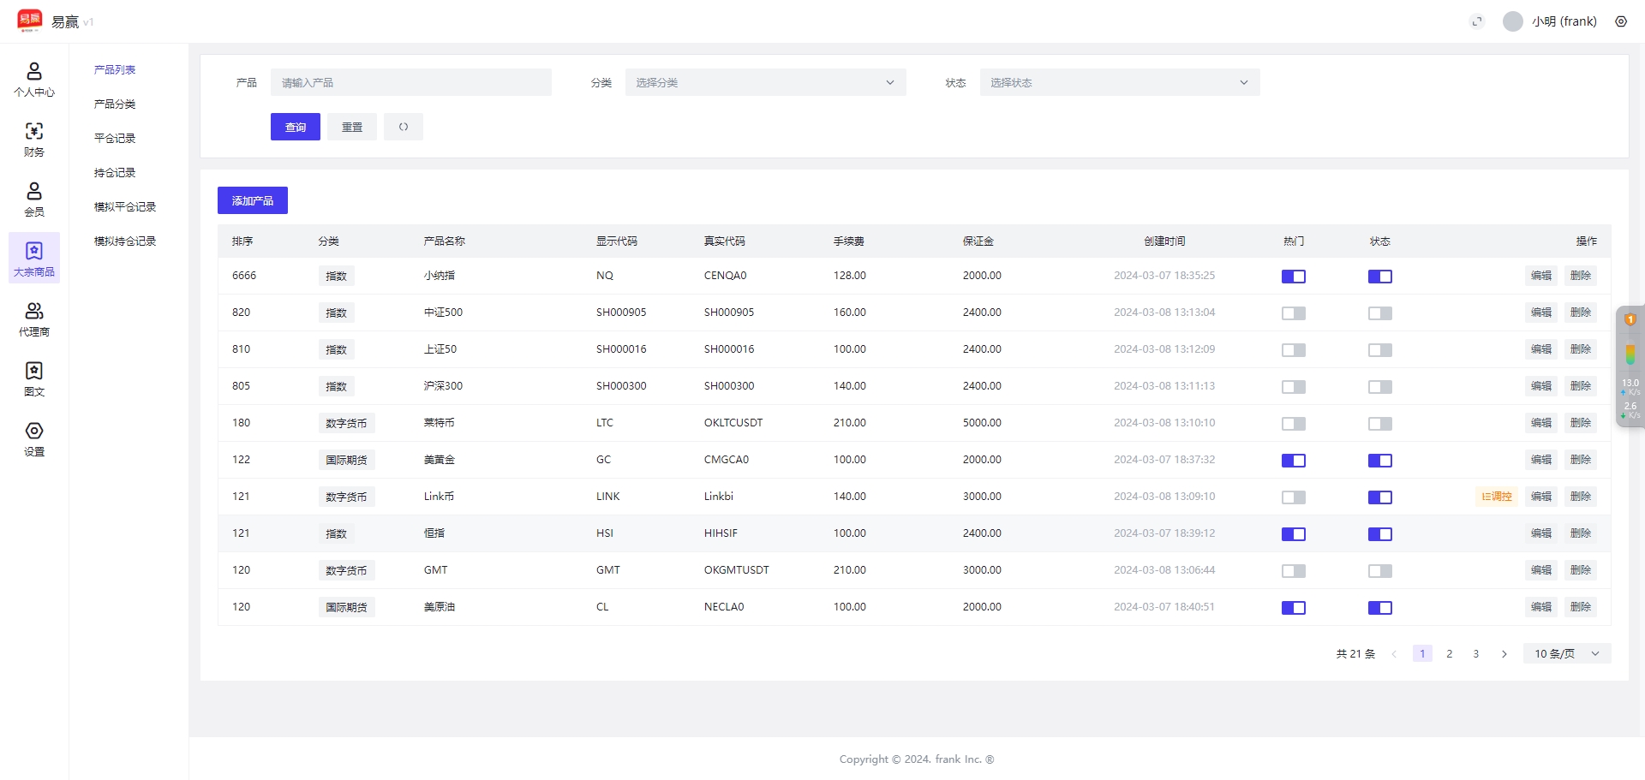Click 调控 button for Link币

[x=1497, y=497]
